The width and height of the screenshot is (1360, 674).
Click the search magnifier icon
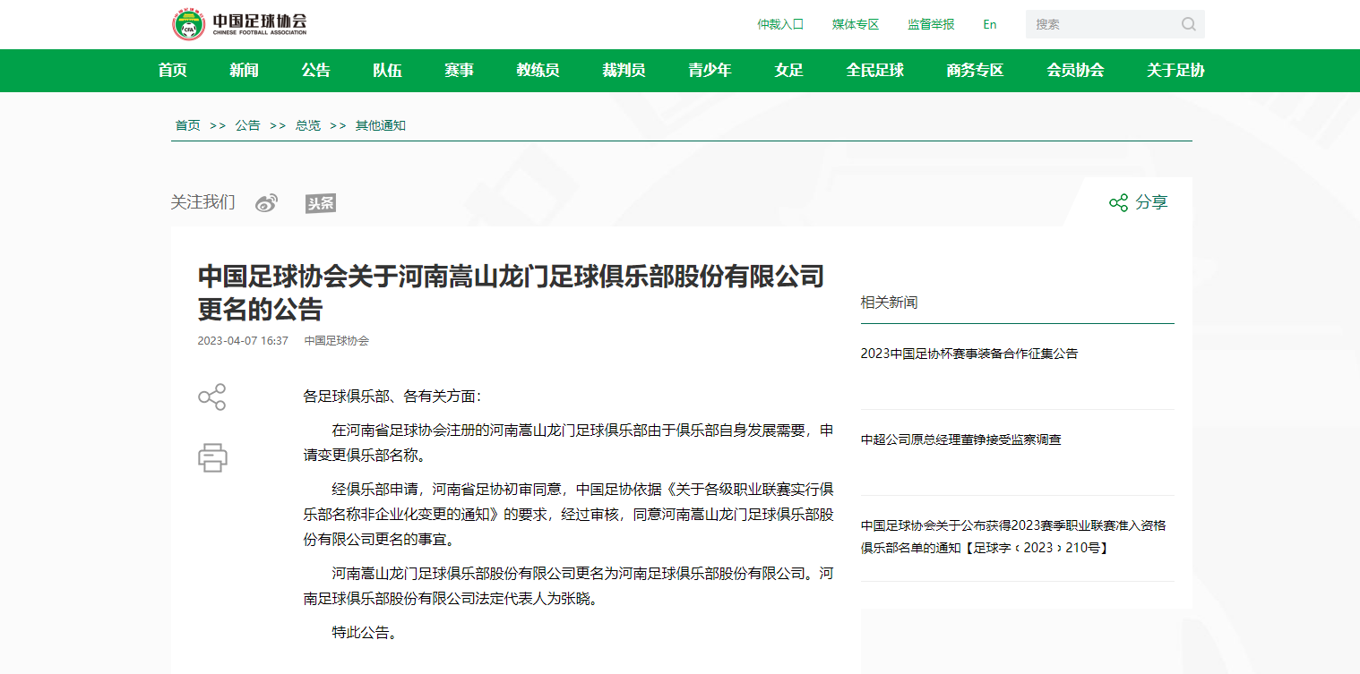[x=1188, y=24]
